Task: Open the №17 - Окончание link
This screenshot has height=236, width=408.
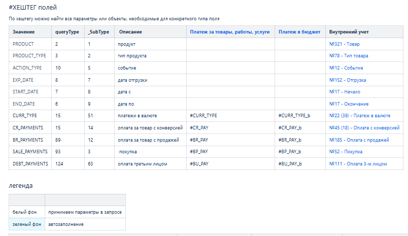Action: pos(349,104)
